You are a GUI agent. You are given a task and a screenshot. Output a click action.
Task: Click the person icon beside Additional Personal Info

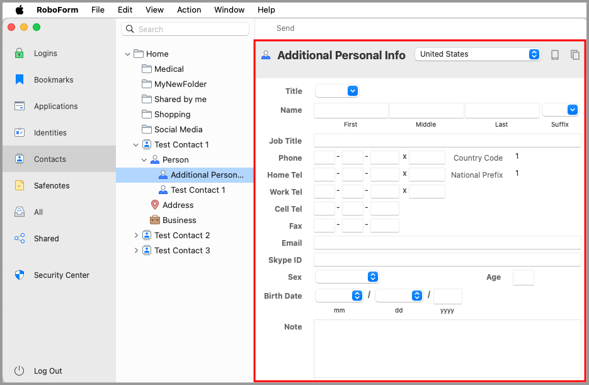(x=266, y=55)
